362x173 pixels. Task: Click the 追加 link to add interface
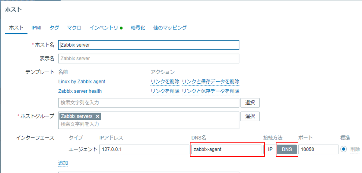click(63, 163)
